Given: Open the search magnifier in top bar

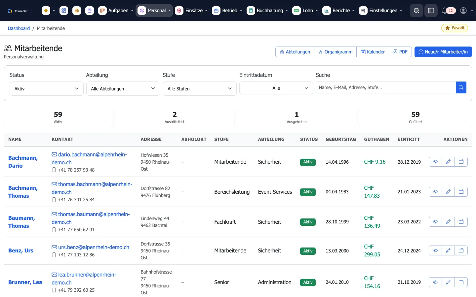Looking at the screenshot, I should tap(416, 11).
